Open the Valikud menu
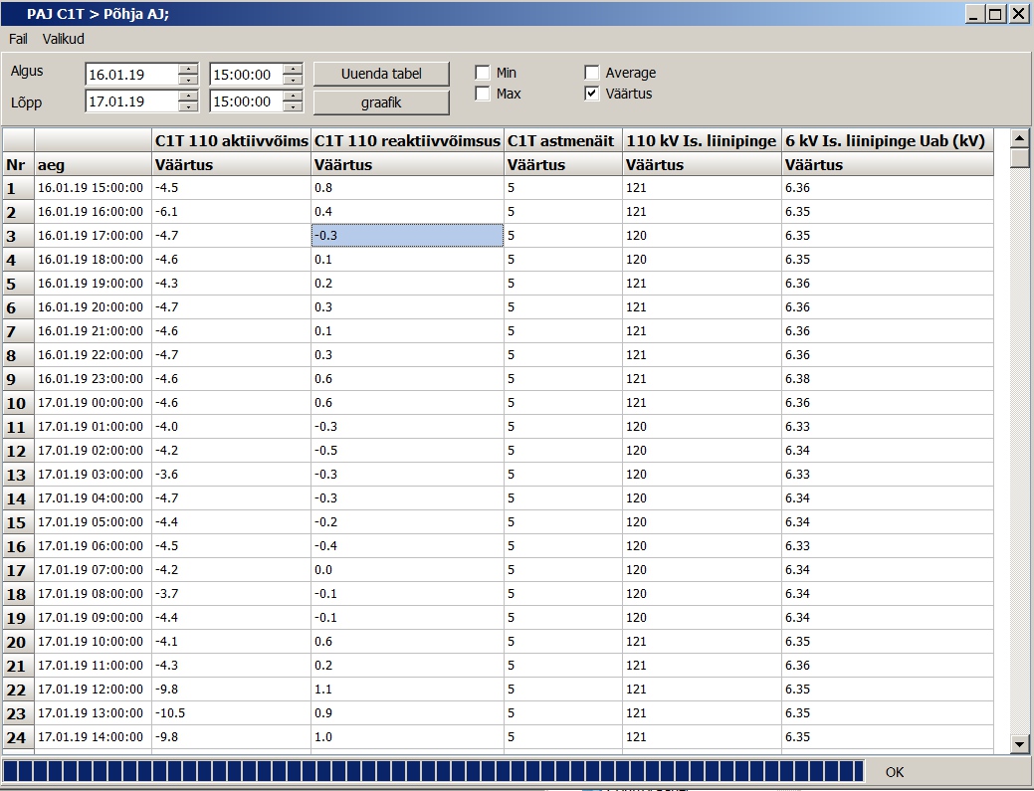 (63, 39)
